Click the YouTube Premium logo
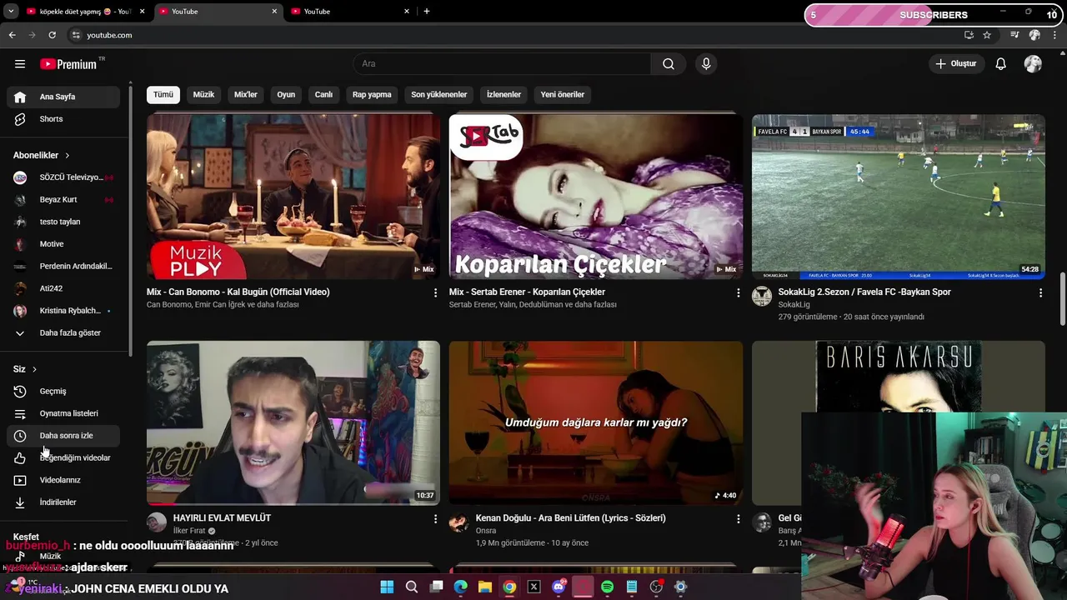 (x=70, y=64)
